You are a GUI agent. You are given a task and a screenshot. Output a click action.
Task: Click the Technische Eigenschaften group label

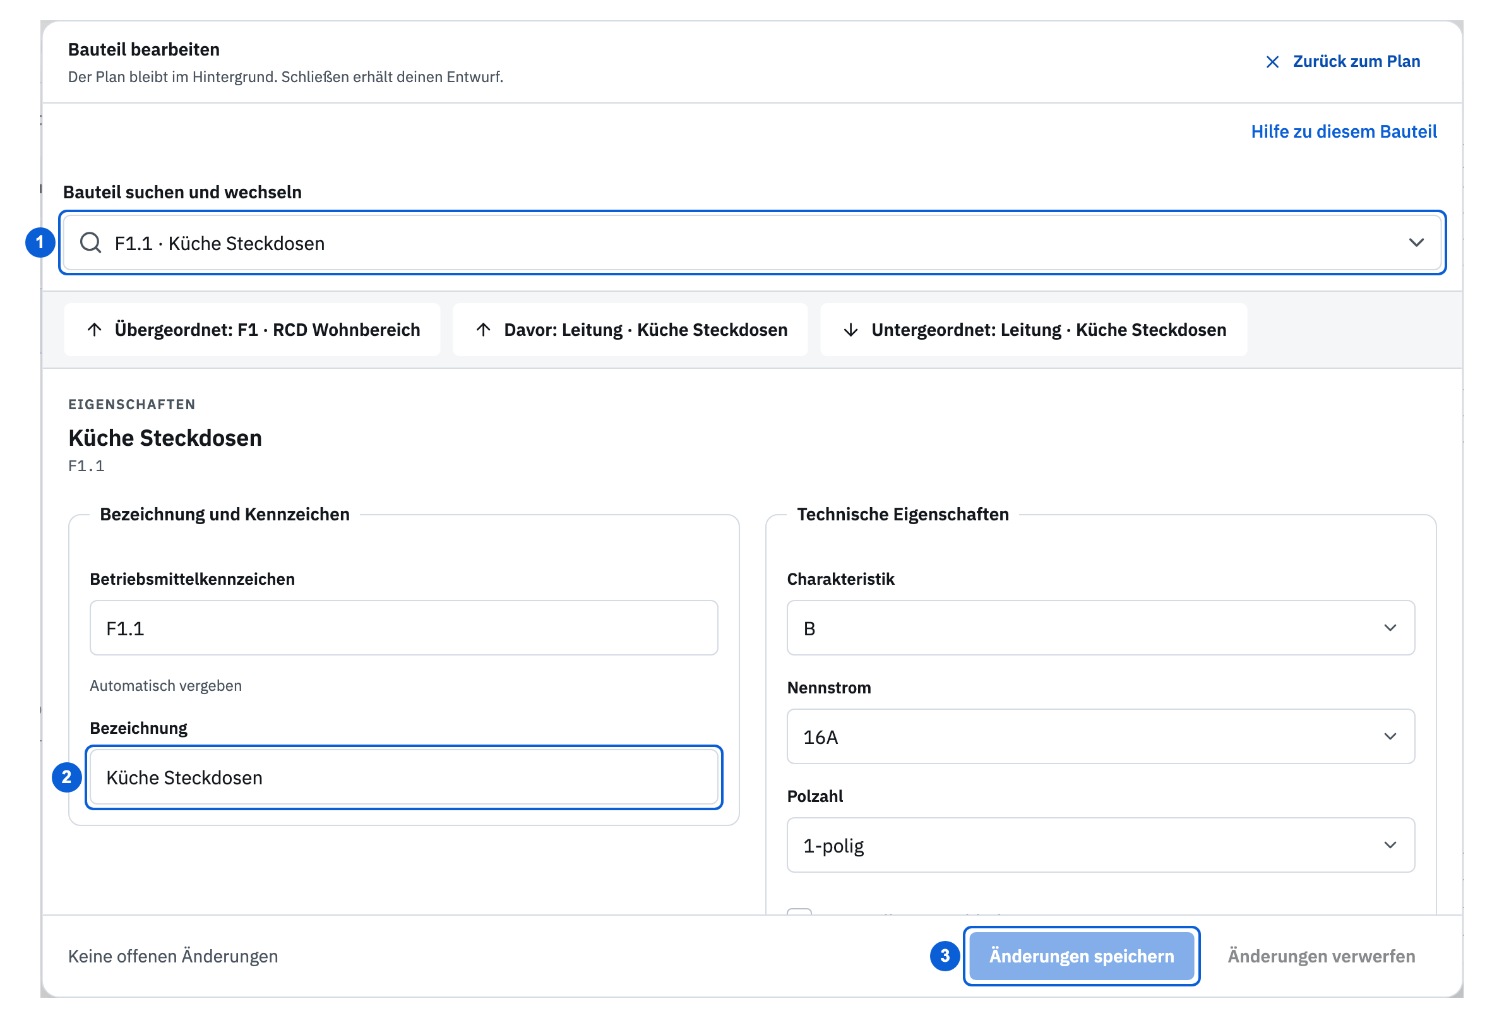pos(902,514)
